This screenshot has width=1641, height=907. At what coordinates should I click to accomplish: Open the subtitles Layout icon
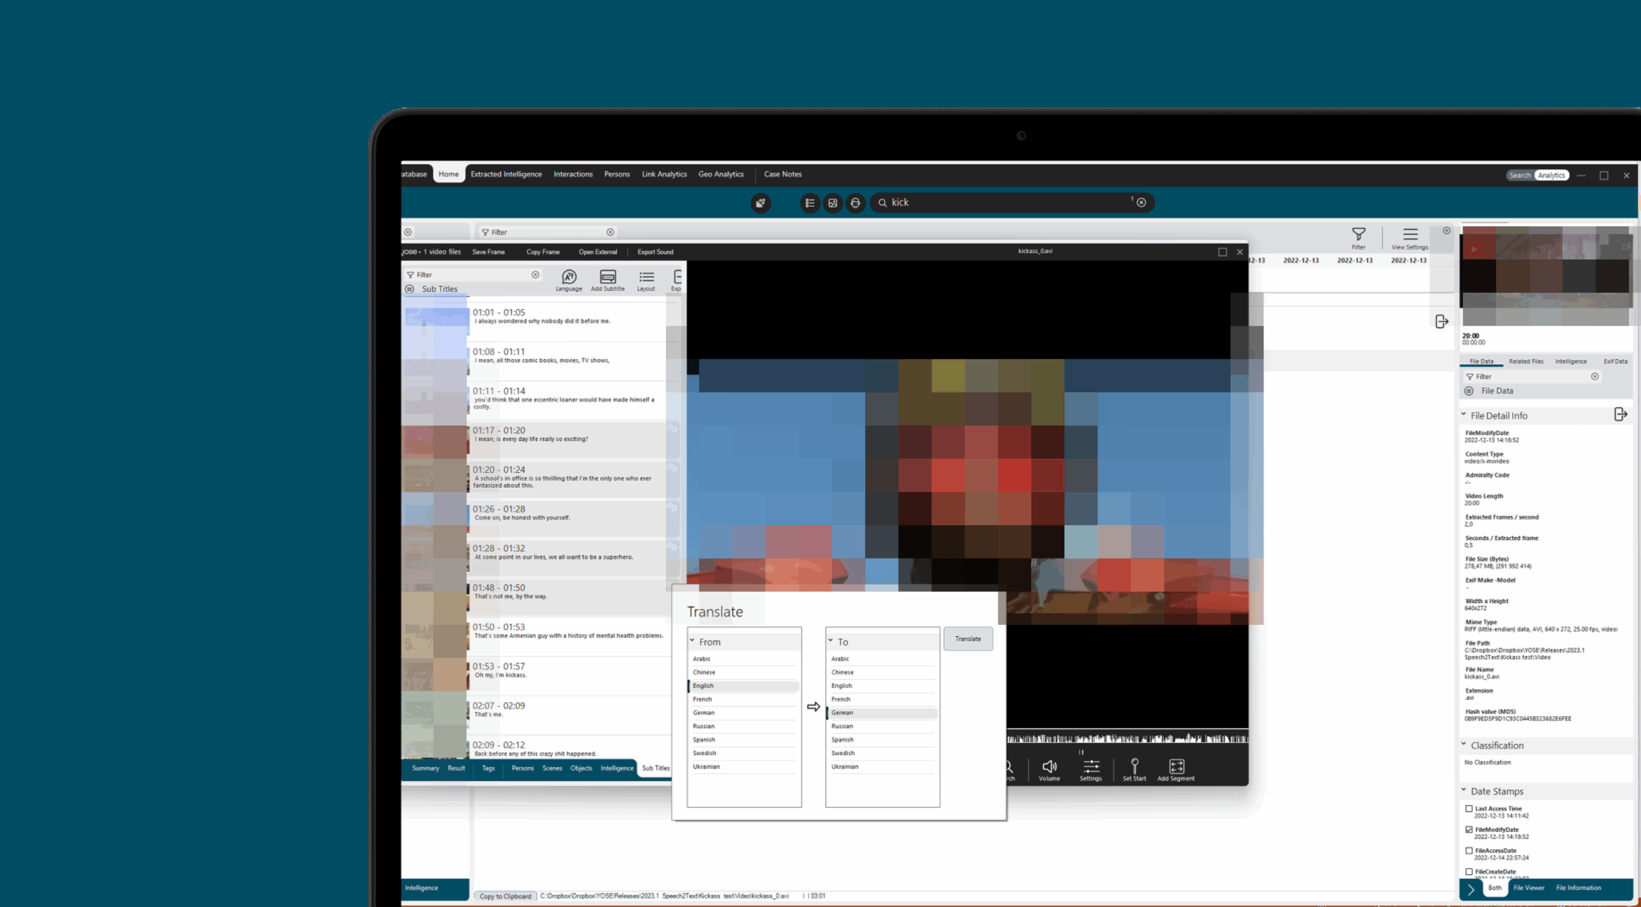pyautogui.click(x=646, y=277)
